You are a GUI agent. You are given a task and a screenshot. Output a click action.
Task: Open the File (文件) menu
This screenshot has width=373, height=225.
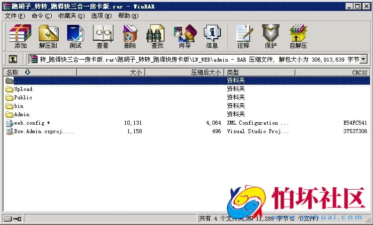(15, 16)
